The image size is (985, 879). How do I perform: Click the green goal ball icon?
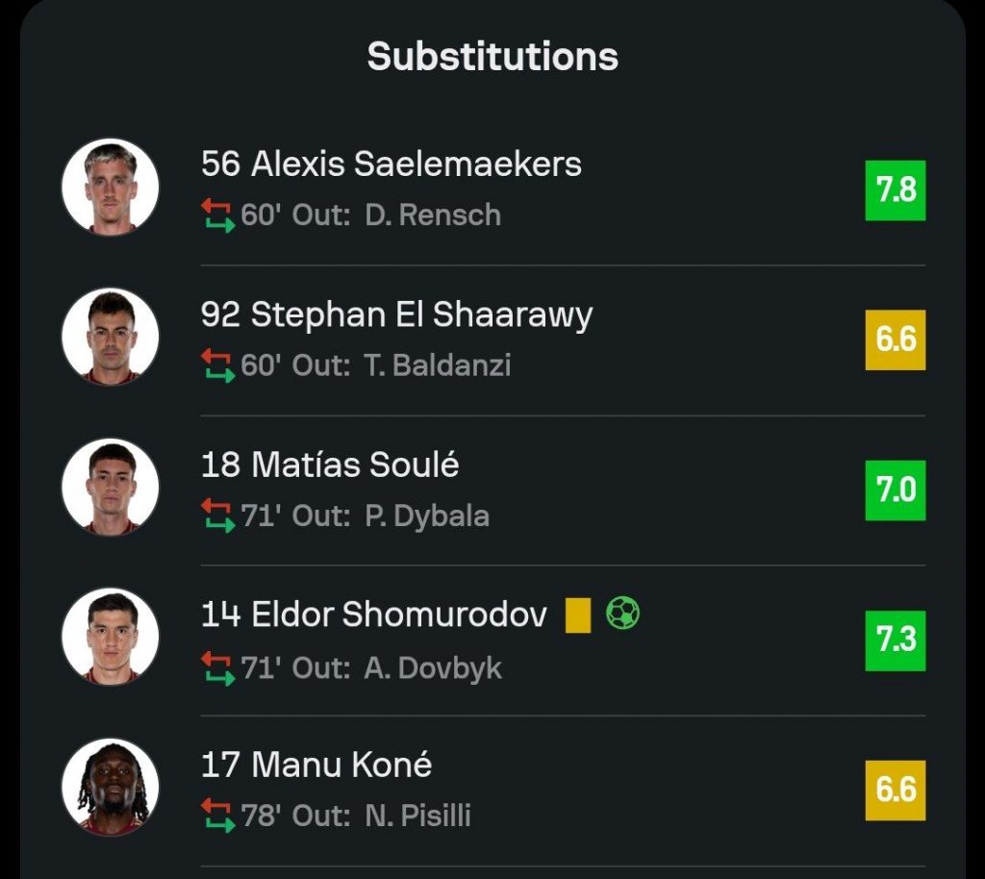pos(623,614)
